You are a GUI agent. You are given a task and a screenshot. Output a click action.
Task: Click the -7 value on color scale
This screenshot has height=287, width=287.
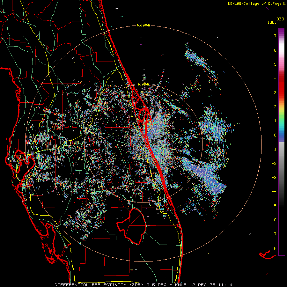pyautogui.click(x=274, y=234)
